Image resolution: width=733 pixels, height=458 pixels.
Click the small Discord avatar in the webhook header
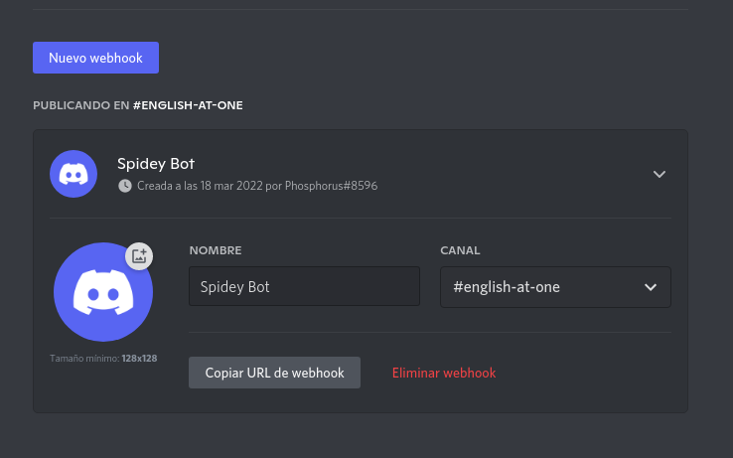tap(73, 174)
